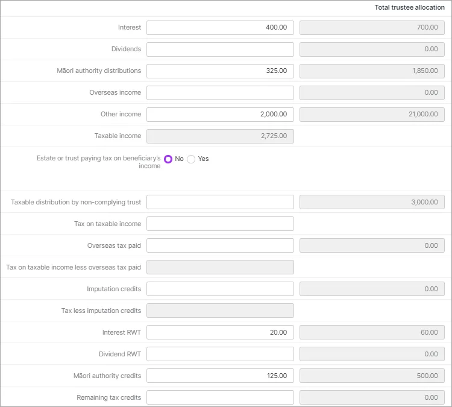Click the Overseas tax paid input field
The width and height of the screenshot is (452, 407).
point(220,245)
